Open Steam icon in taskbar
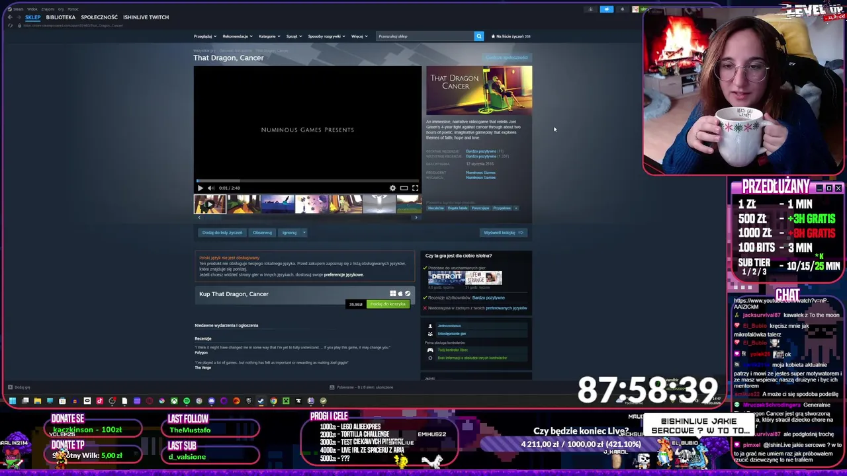847x476 pixels. coord(261,401)
